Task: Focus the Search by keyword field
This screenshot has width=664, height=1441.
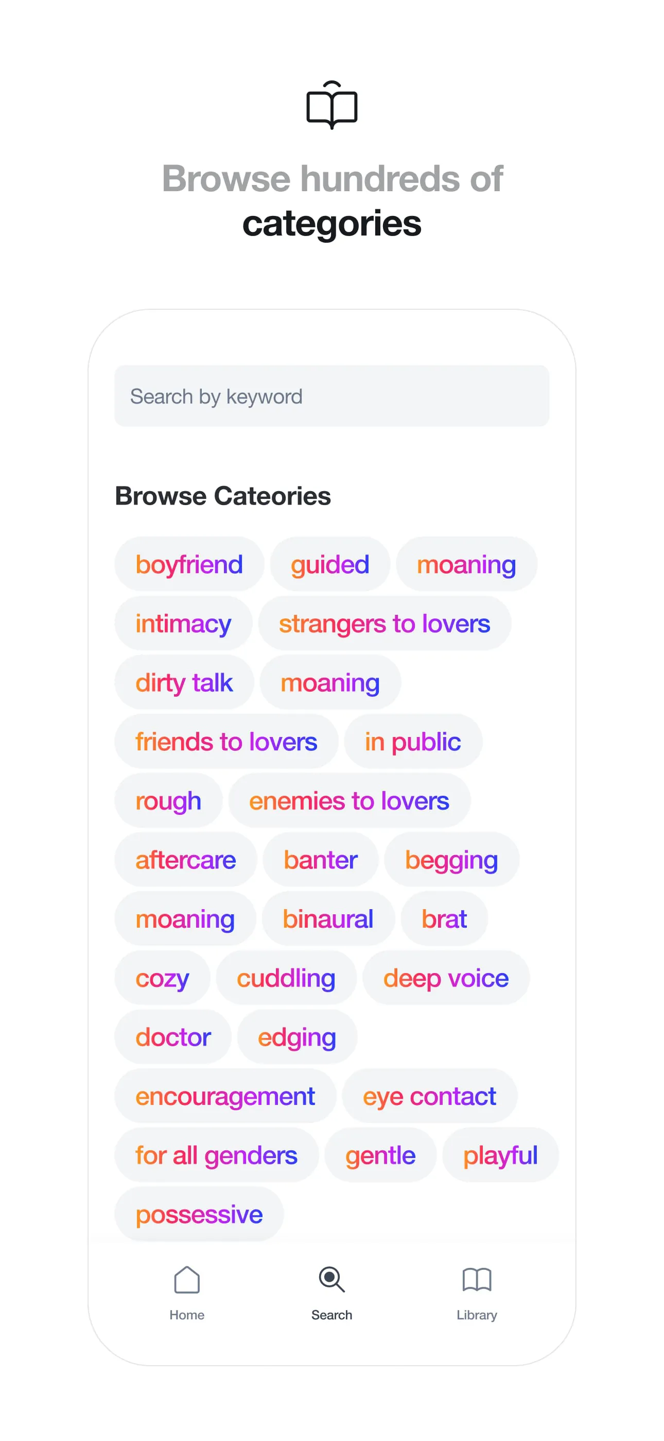Action: point(332,396)
